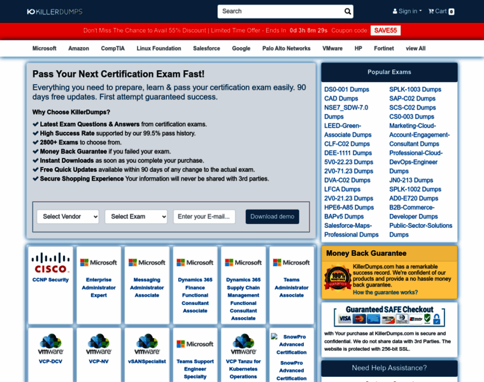Open the BAPv5 Dumps link
This screenshot has height=382, width=484.
tap(344, 216)
